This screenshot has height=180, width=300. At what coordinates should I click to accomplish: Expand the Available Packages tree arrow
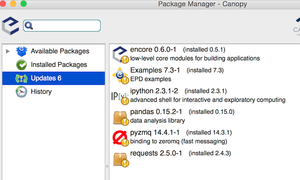pos(8,51)
